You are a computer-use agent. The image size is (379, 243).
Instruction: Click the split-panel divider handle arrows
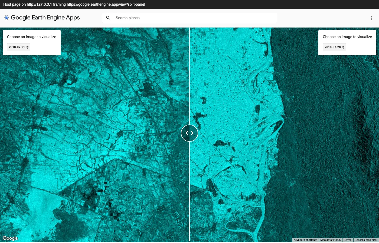[190, 133]
